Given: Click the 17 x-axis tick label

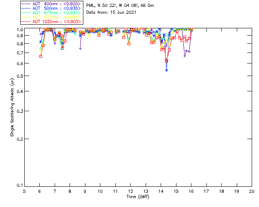Looking at the screenshot, I should coord(206,191).
